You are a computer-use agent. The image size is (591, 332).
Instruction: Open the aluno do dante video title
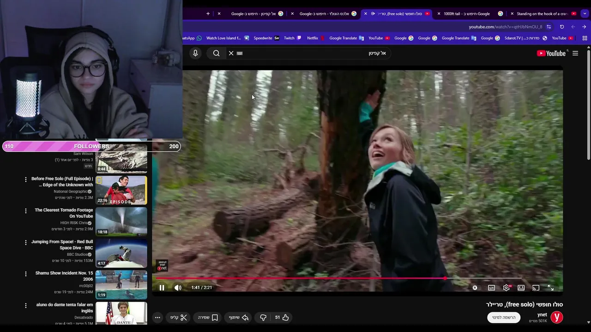[x=65, y=308]
